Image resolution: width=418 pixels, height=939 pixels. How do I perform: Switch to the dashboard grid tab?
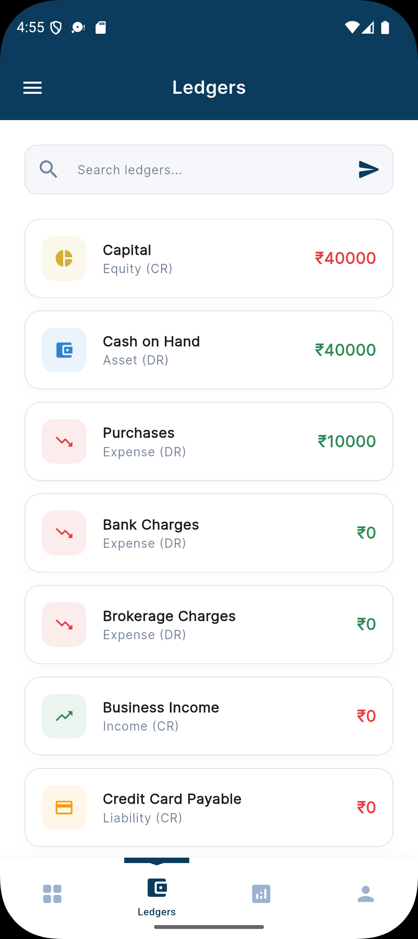52,894
